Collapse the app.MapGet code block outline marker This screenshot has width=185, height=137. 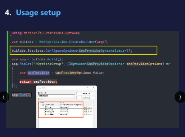(10, 64)
